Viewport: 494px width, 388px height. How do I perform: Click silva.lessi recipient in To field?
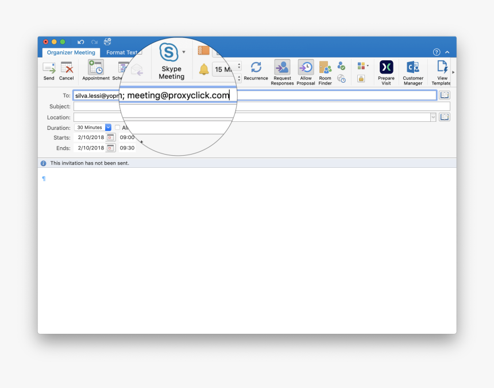(97, 96)
